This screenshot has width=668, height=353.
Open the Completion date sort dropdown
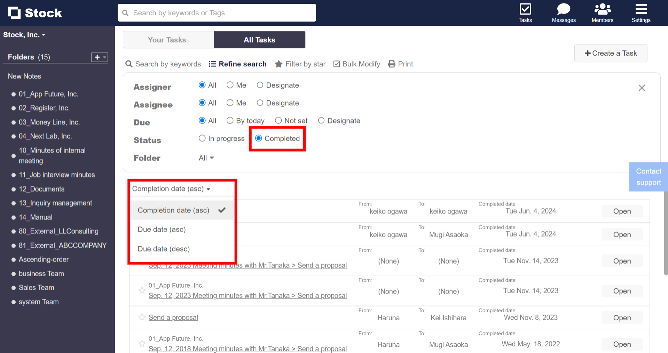pos(171,189)
